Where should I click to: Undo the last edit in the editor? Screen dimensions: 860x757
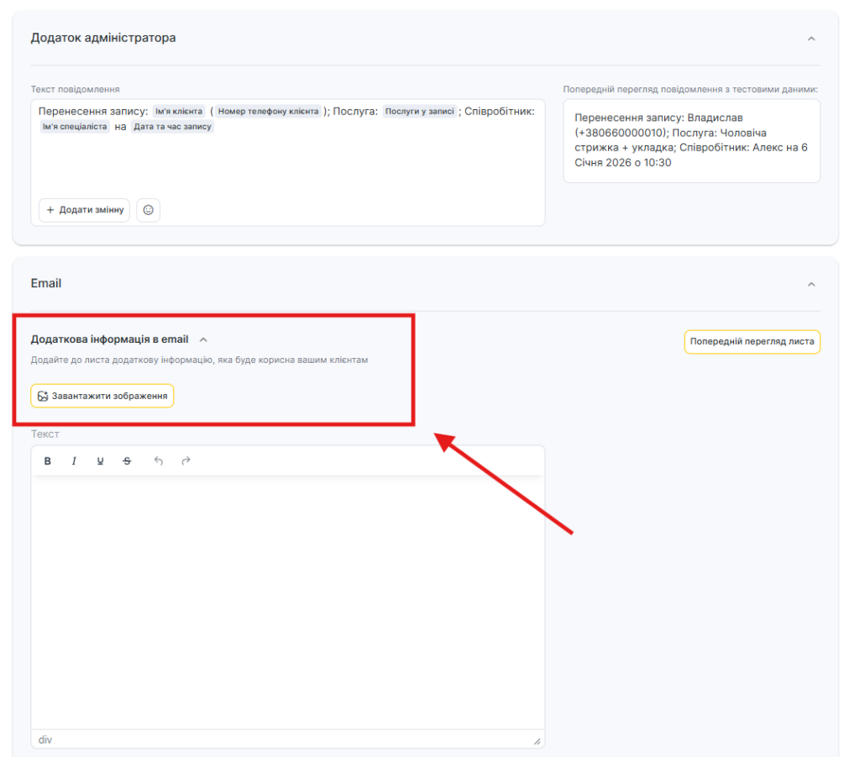click(x=159, y=461)
